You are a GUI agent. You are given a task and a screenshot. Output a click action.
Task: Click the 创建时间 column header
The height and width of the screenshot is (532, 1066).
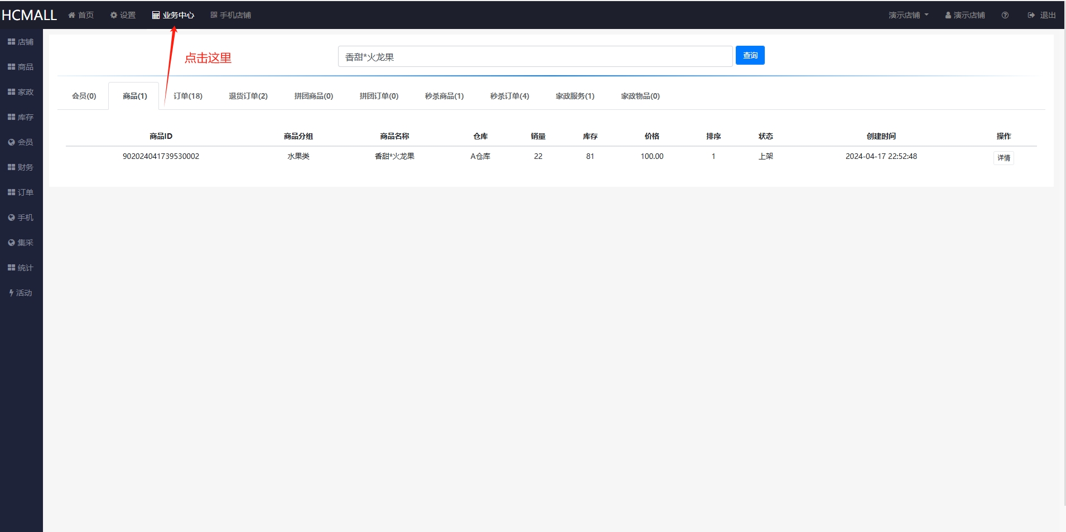coord(881,136)
